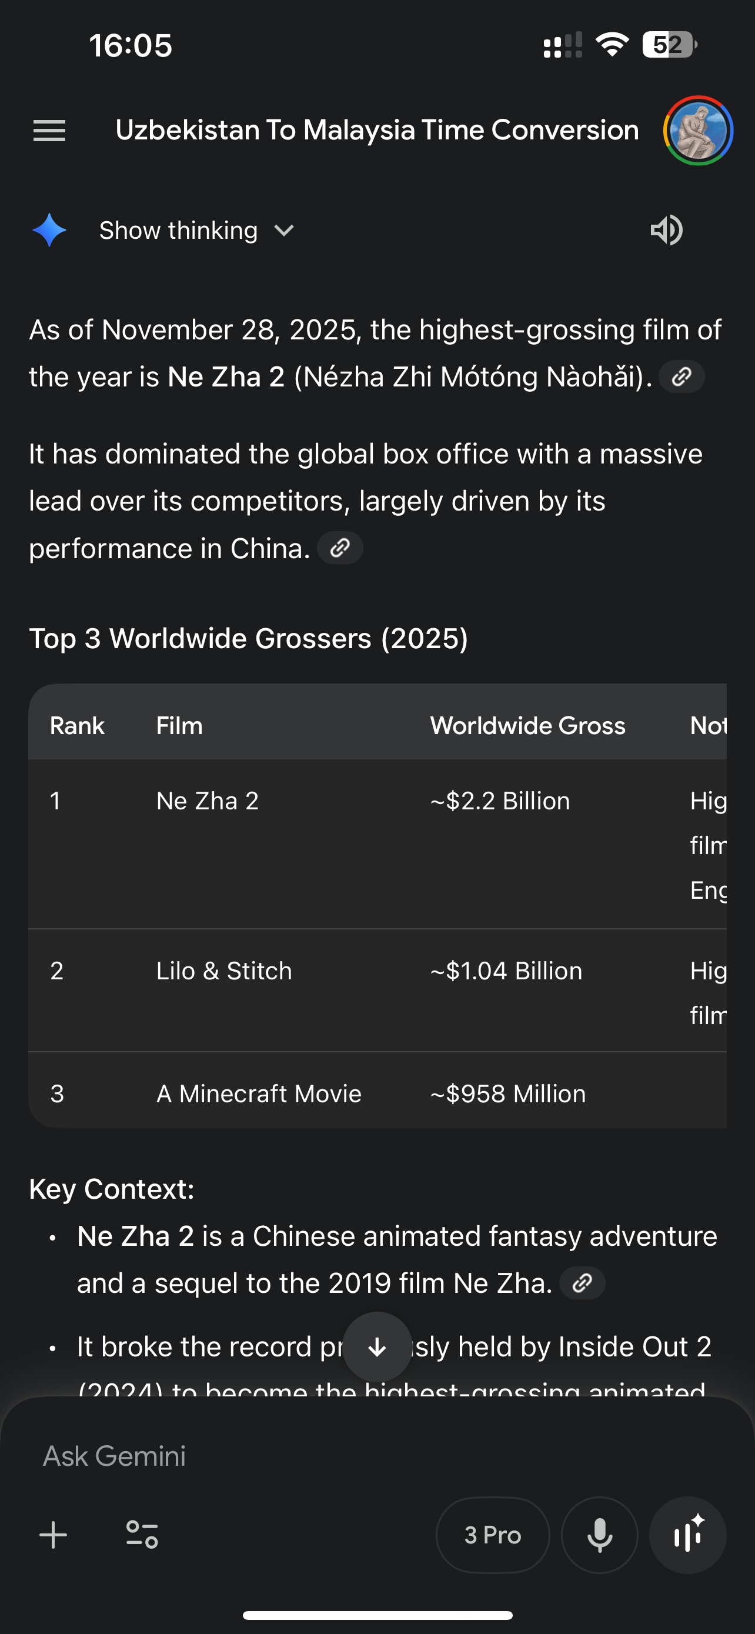Toggle the Show thinking chevron arrow
This screenshot has height=1634, width=755.
[284, 230]
